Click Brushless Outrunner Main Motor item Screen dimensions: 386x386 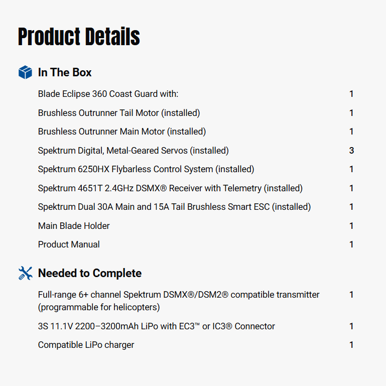coord(122,132)
